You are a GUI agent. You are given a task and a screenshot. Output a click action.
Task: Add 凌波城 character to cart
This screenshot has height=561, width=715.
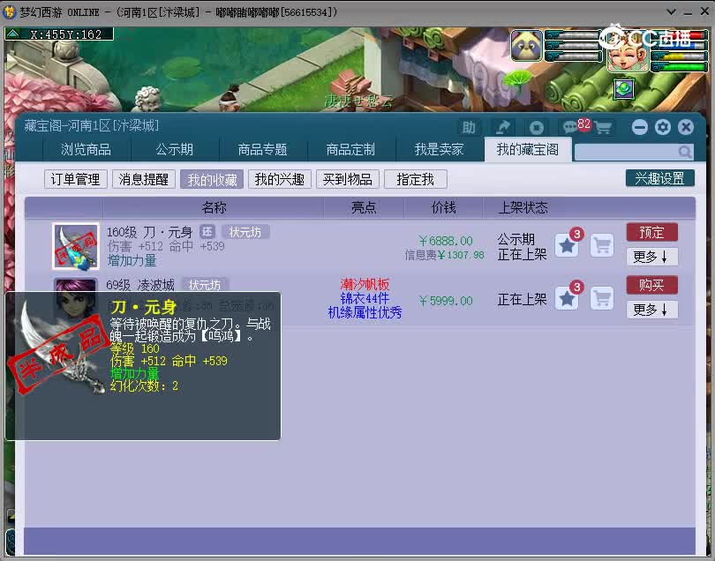[602, 298]
